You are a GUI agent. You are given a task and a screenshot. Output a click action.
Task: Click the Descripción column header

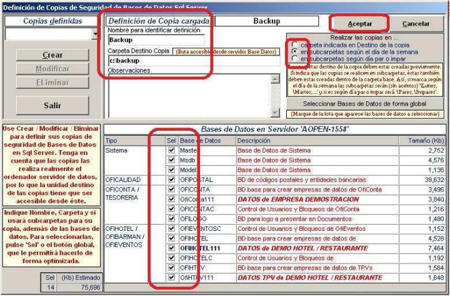317,141
